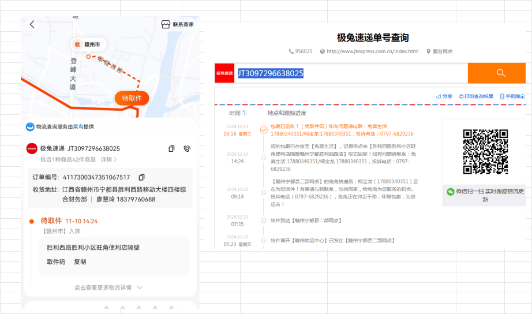532x314 pixels.
Task: Select the 地点和跟踪进度 column header
Action: pyautogui.click(x=287, y=113)
